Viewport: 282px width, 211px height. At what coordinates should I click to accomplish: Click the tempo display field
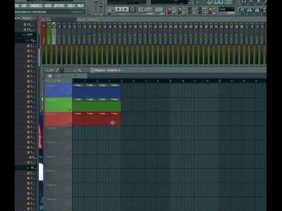(145, 9)
